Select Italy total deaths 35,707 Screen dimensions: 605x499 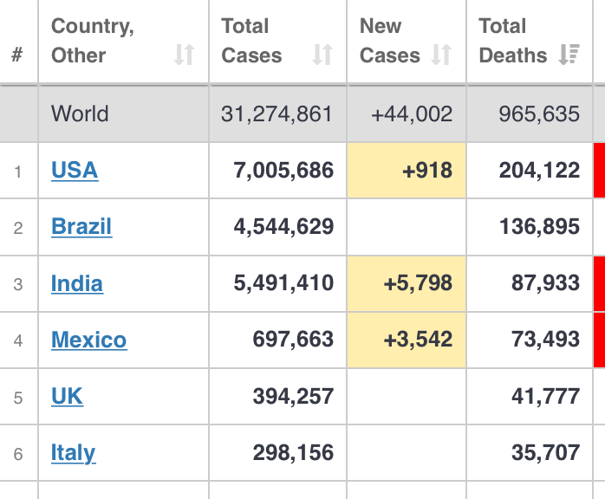pyautogui.click(x=545, y=453)
